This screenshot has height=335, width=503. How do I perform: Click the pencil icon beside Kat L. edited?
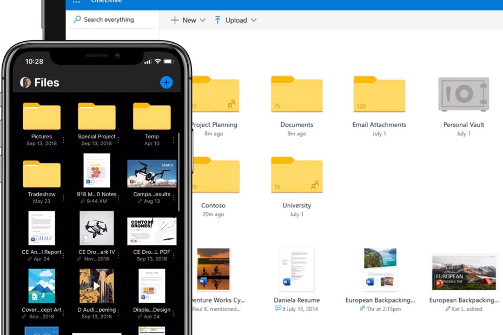[448, 309]
